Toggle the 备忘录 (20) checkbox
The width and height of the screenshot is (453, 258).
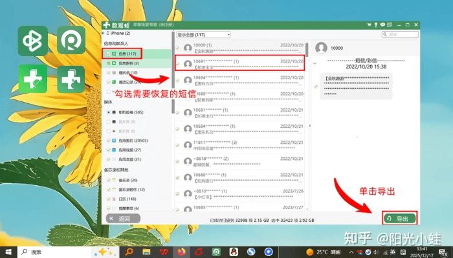click(109, 180)
